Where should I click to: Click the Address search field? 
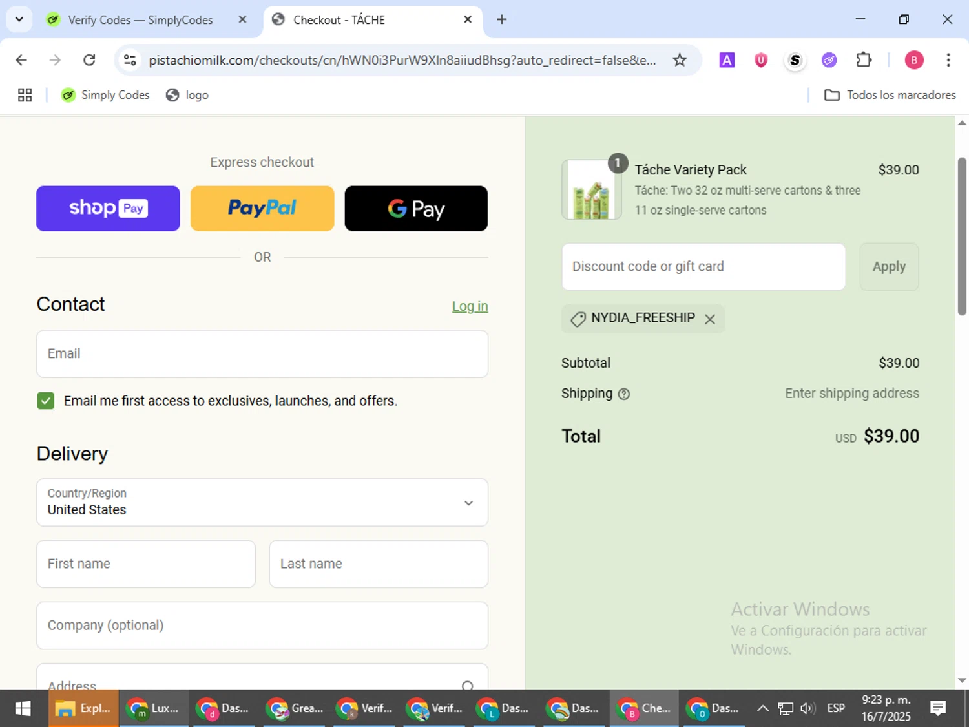262,677
